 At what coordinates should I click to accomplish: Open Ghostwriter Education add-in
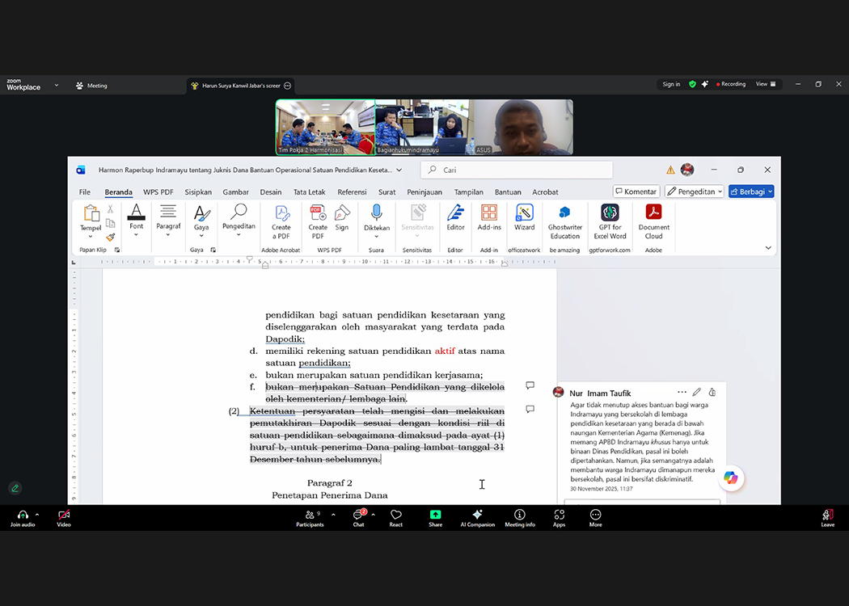click(564, 213)
